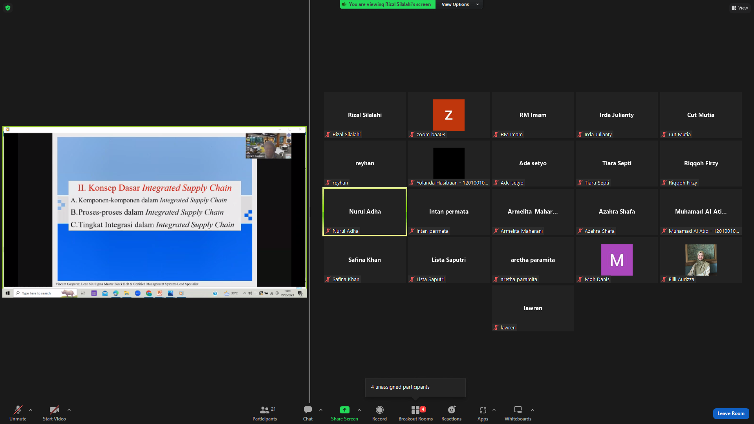Open the View layout menu
The height and width of the screenshot is (424, 754).
click(740, 8)
